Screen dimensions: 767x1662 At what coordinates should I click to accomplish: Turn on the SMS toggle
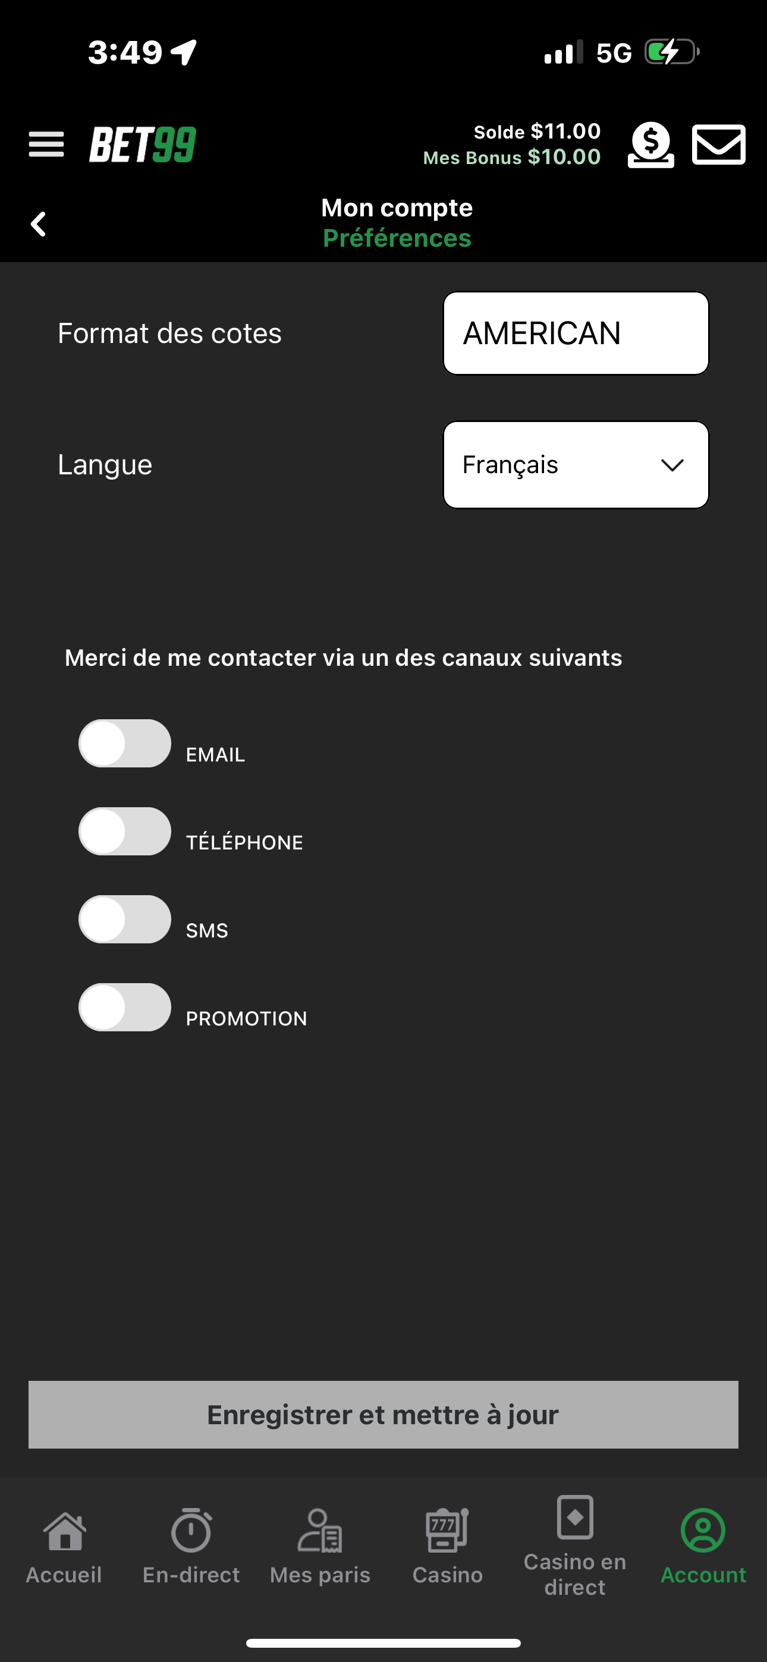125,919
